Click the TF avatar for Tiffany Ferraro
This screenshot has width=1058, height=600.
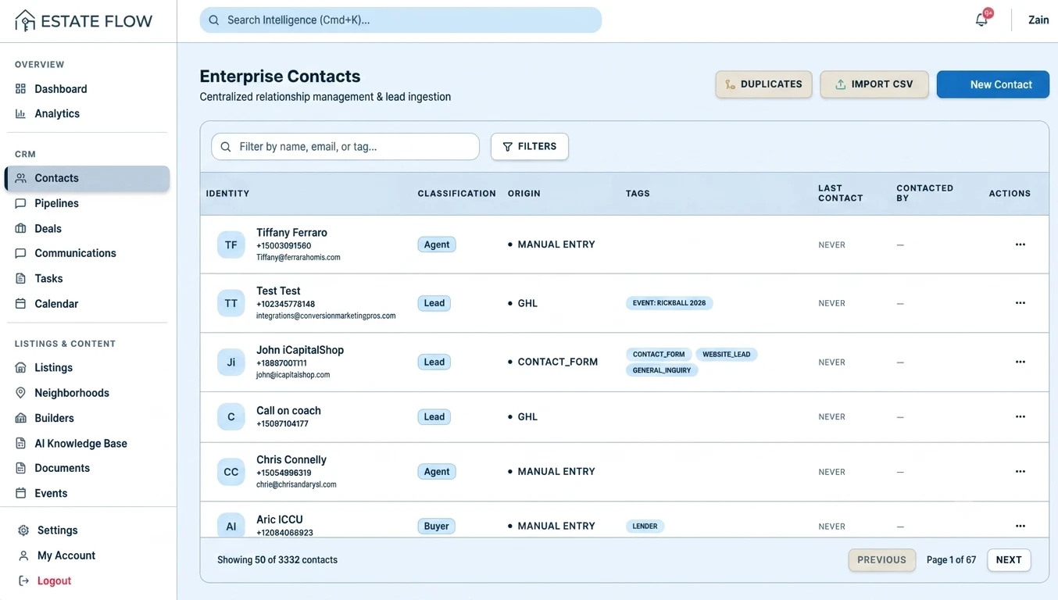pyautogui.click(x=231, y=245)
